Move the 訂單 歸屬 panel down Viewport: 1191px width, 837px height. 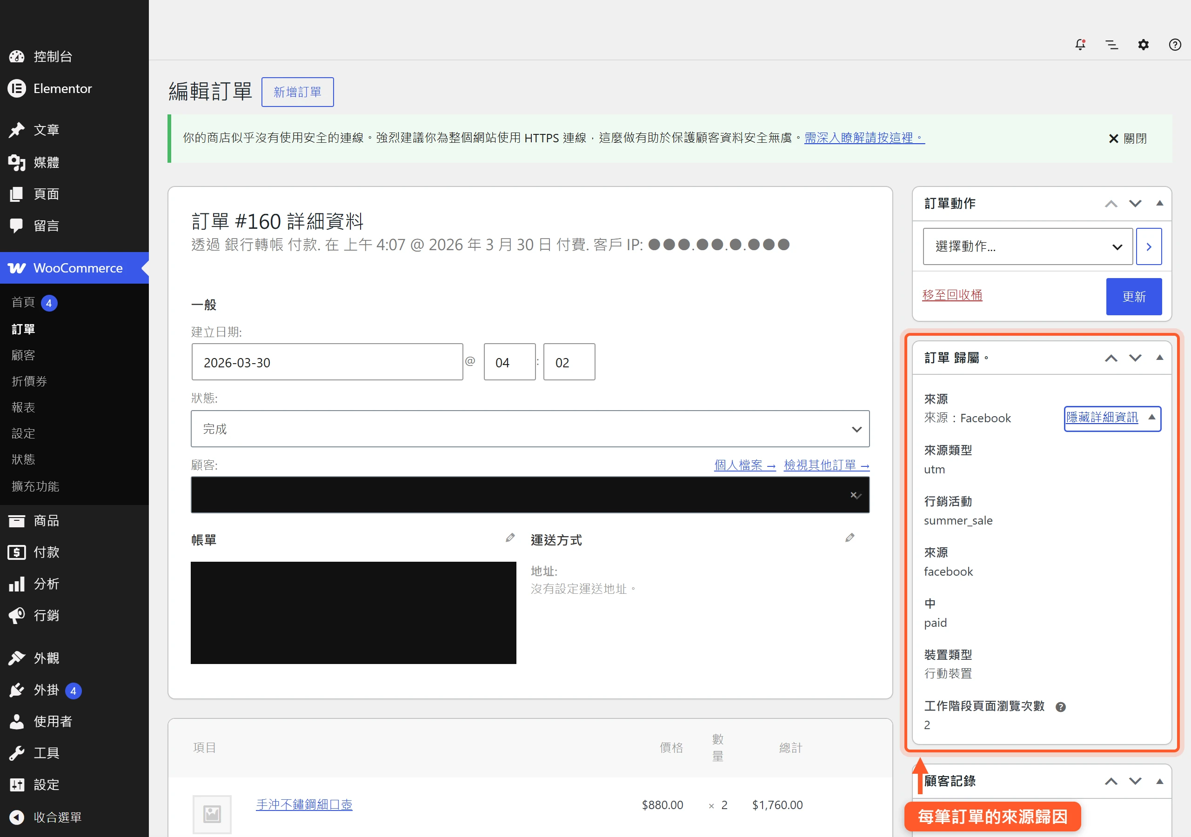point(1136,358)
